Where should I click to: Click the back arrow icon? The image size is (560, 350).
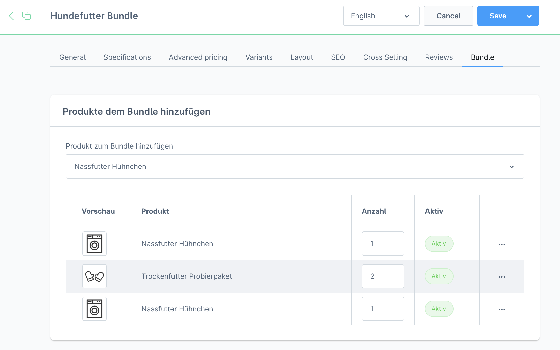click(x=11, y=16)
